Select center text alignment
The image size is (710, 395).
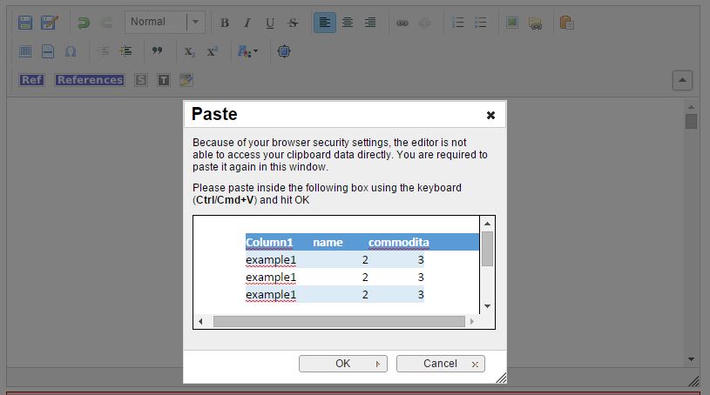click(x=348, y=23)
